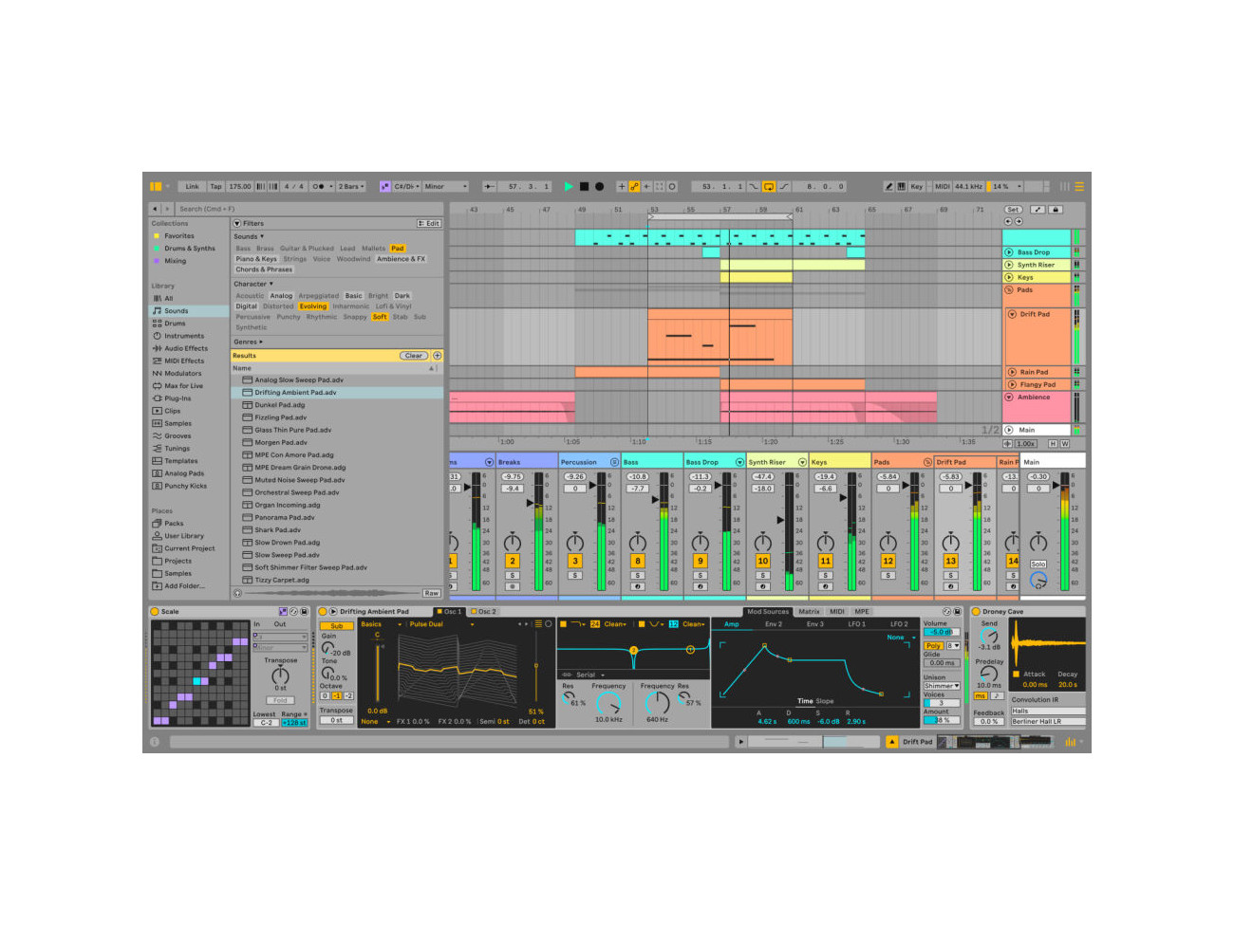
Task: Play preview in the clip overview bar
Action: click(741, 742)
